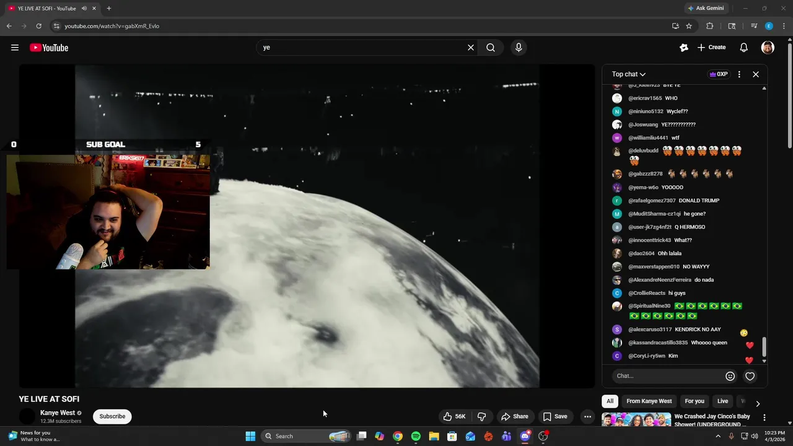Reload the page
Screen dimensions: 793x446
pos(38,26)
